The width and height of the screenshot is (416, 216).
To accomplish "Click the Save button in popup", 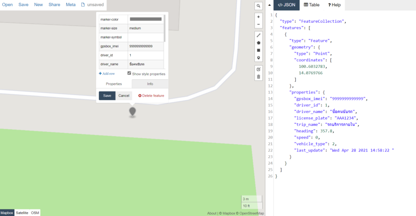I will (x=107, y=96).
